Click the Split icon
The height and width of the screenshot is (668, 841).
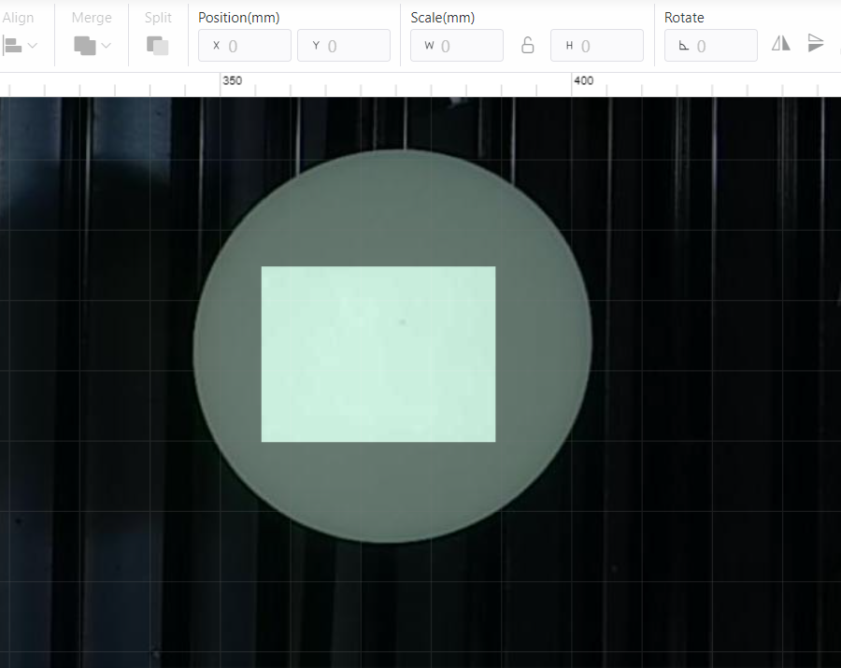(158, 46)
